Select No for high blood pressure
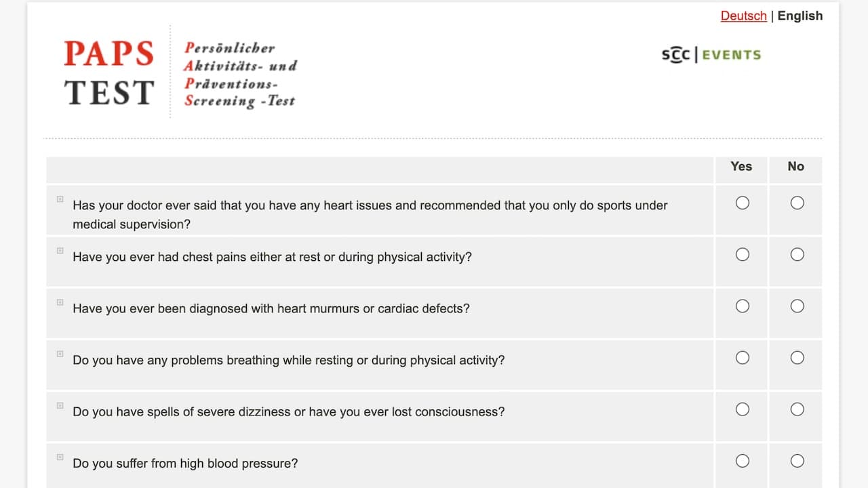Viewport: 868px width, 488px height. (x=797, y=461)
